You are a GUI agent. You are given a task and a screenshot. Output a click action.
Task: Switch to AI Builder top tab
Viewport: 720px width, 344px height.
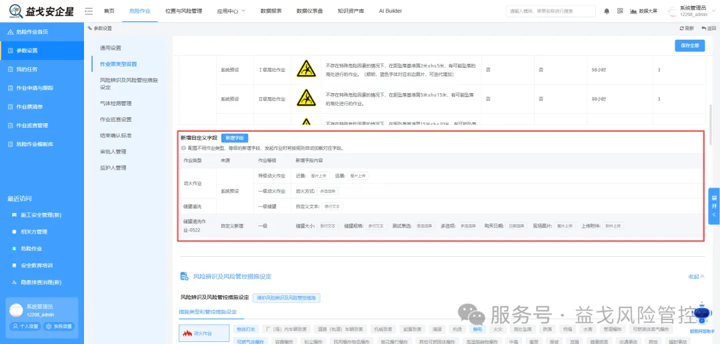pyautogui.click(x=390, y=11)
